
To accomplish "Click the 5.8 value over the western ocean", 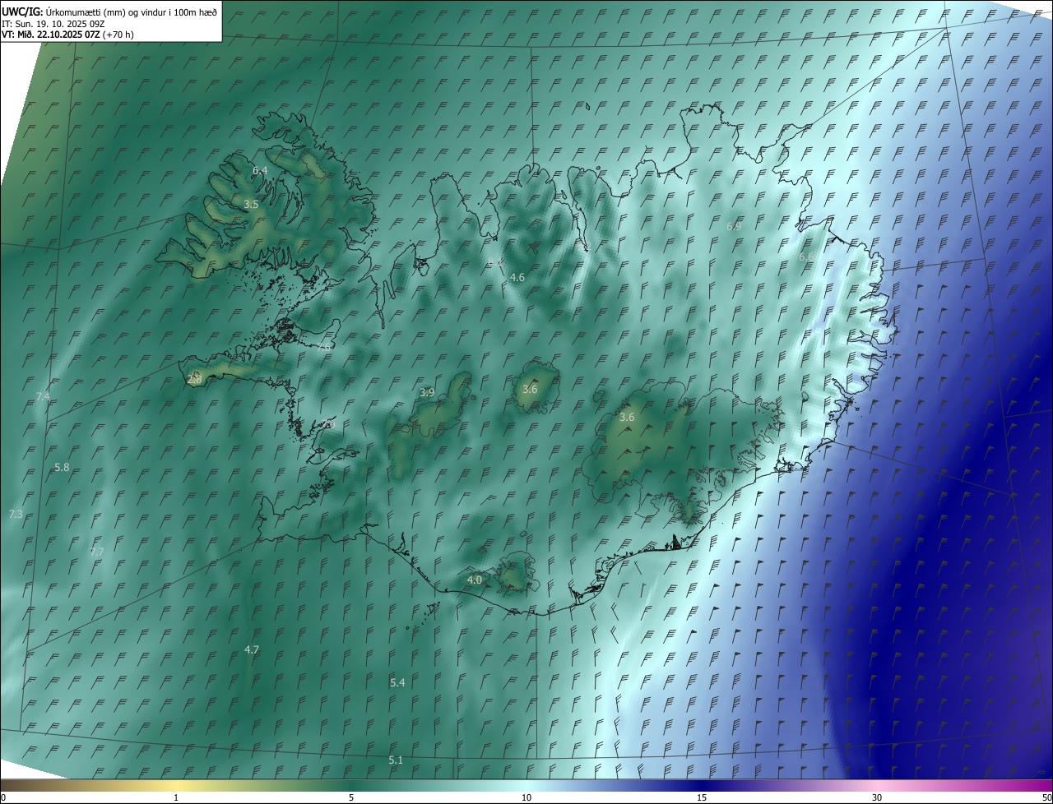I will coord(62,467).
